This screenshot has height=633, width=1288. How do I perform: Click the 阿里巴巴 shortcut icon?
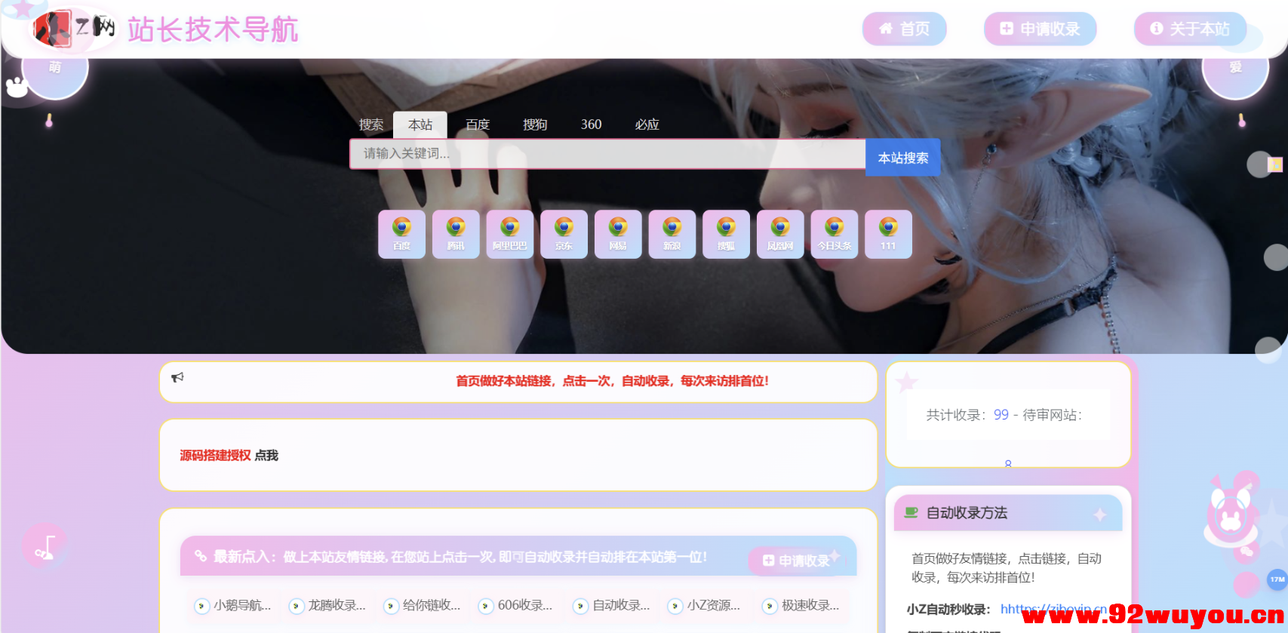(x=510, y=234)
